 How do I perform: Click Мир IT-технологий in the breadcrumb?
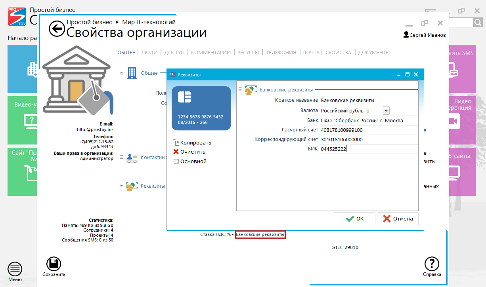[149, 22]
